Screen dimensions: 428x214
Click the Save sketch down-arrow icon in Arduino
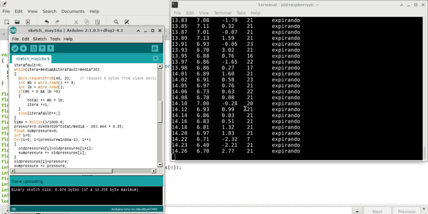[x=50, y=48]
